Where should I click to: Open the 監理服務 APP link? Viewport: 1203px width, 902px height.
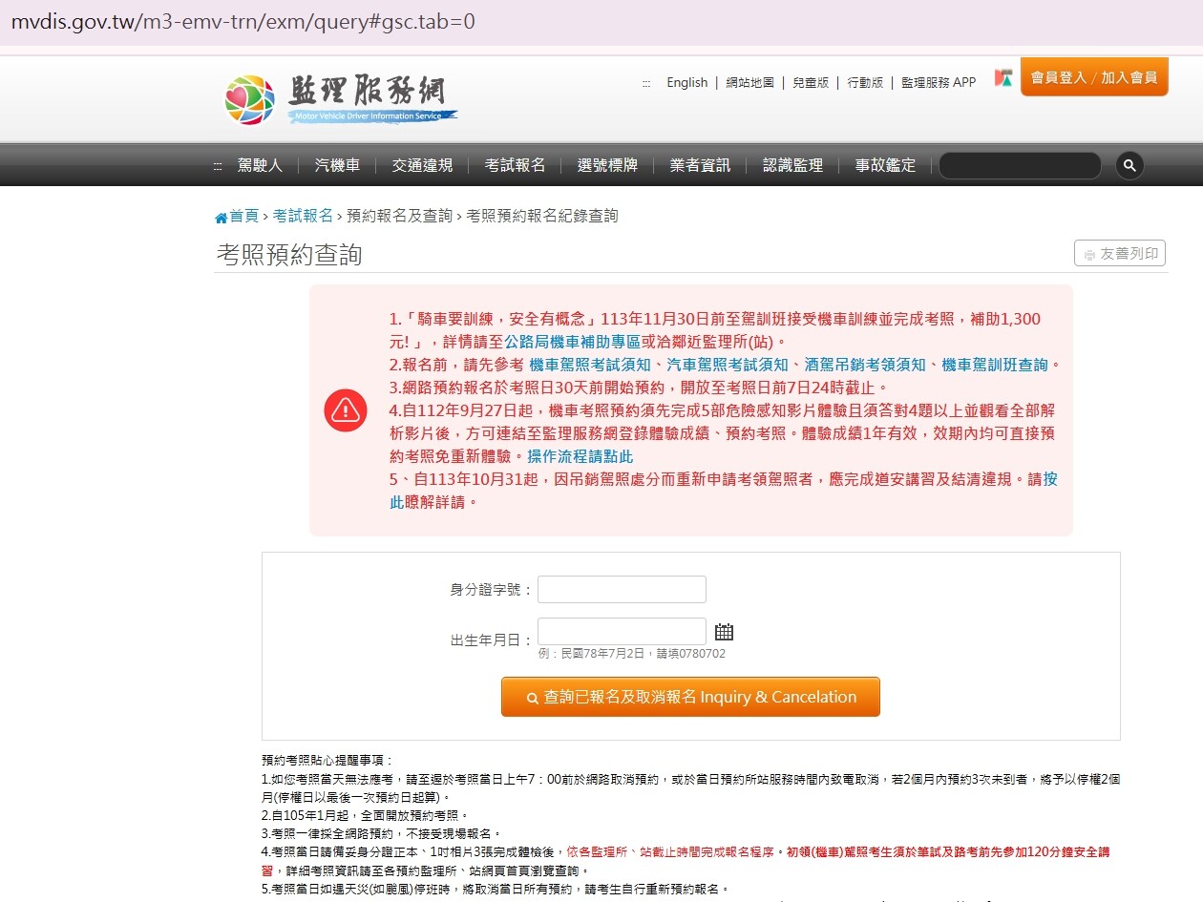[939, 83]
